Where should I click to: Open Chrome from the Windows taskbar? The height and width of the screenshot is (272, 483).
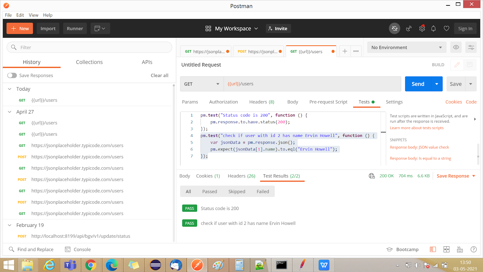click(x=91, y=265)
